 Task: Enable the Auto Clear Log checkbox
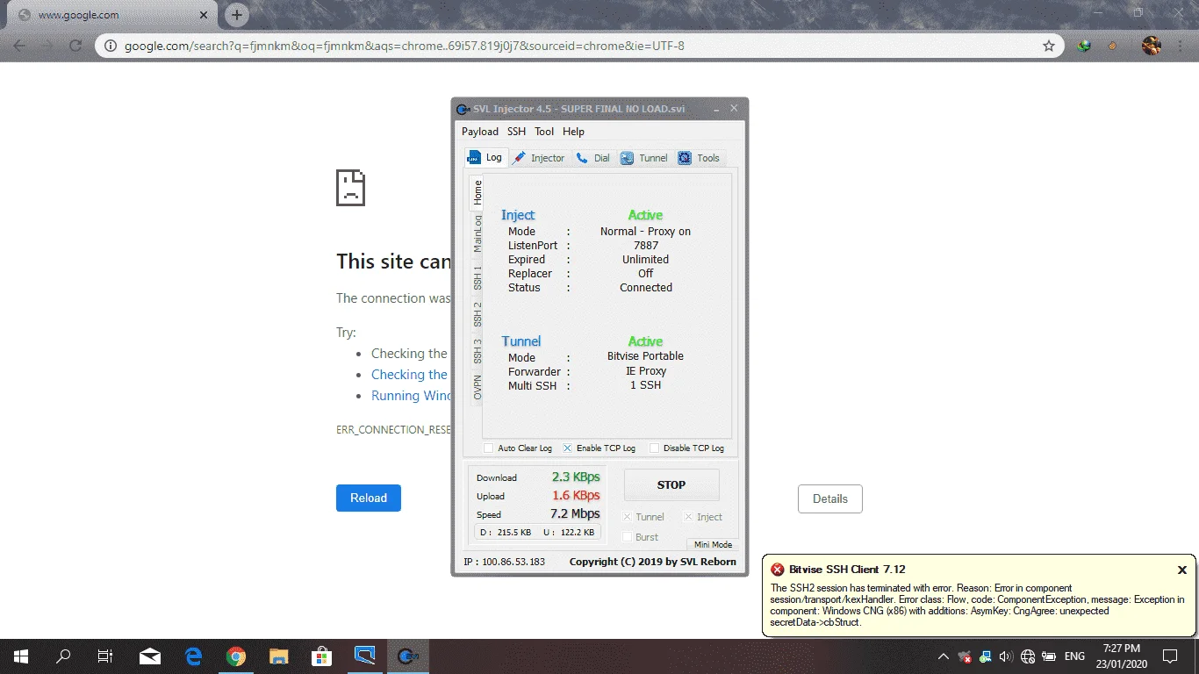click(489, 448)
